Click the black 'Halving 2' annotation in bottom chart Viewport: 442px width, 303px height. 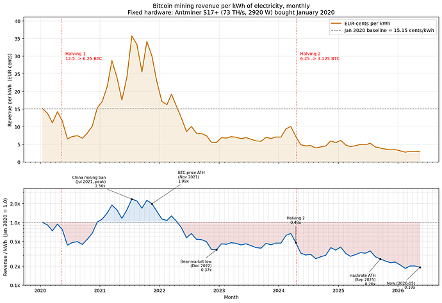tap(295, 218)
